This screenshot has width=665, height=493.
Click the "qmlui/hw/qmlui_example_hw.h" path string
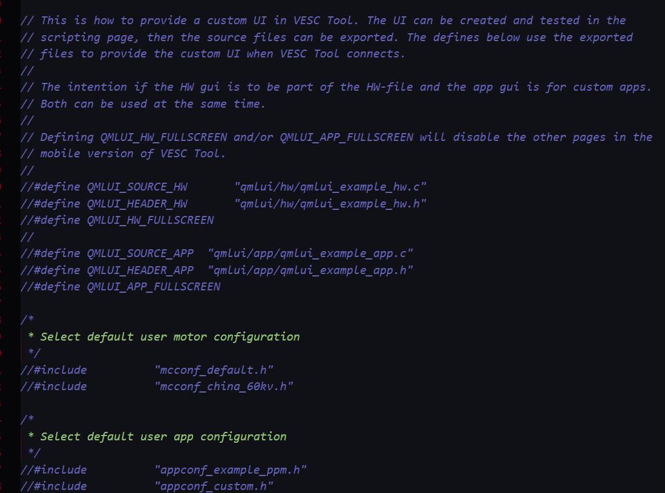pos(330,203)
